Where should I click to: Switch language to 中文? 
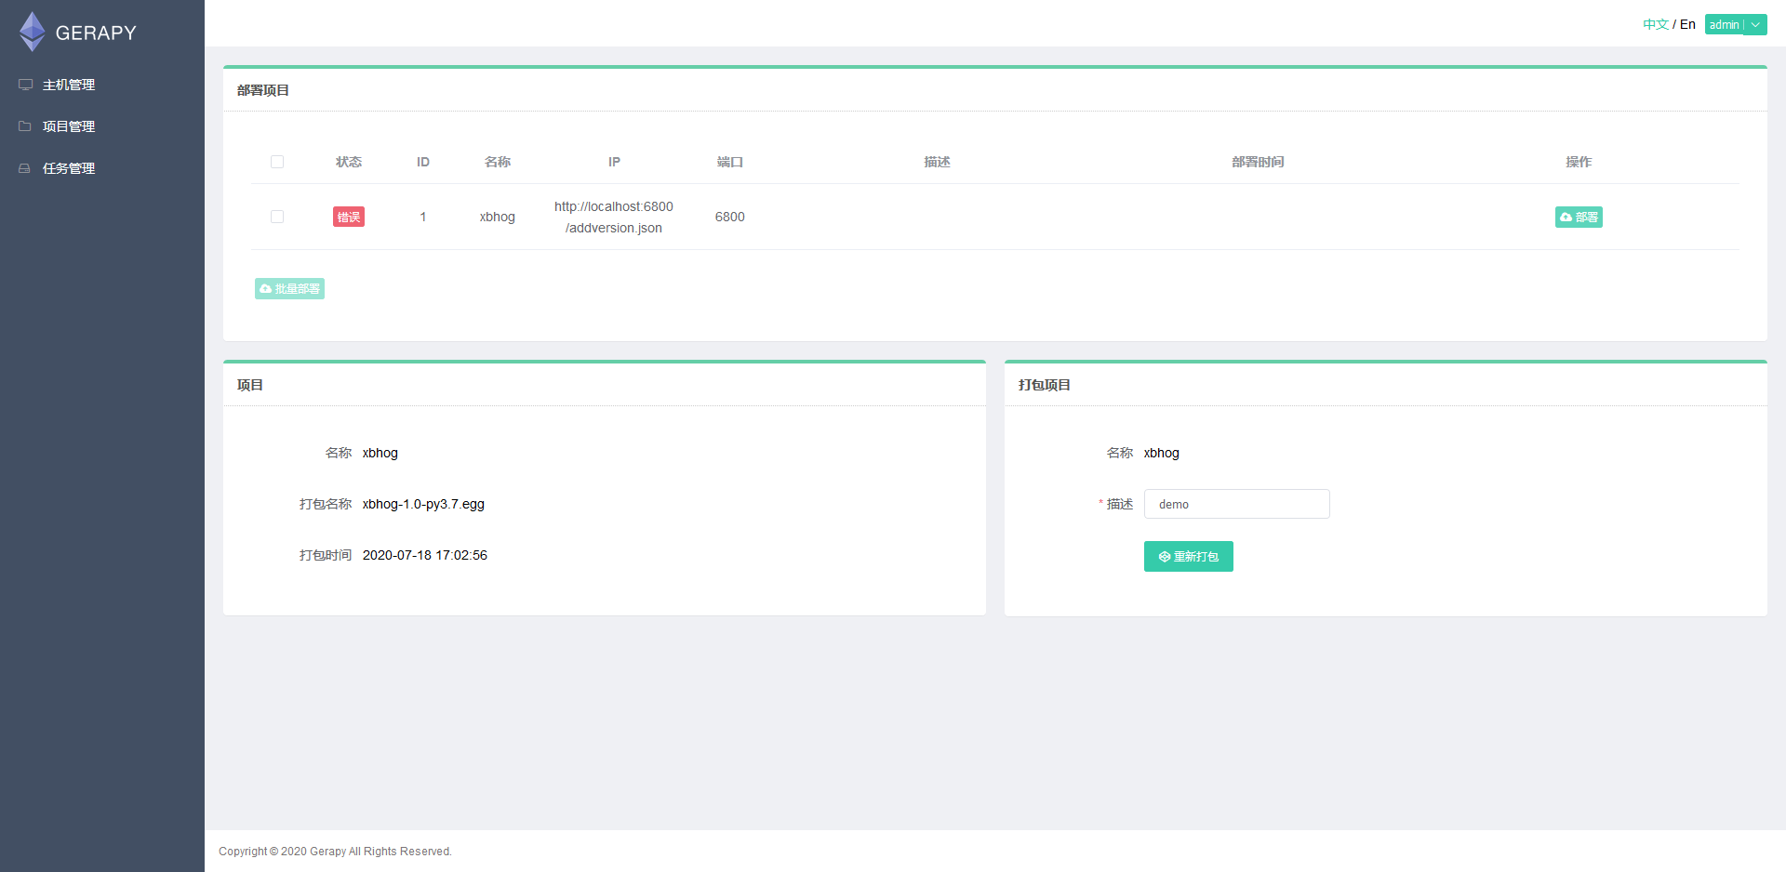[1656, 24]
